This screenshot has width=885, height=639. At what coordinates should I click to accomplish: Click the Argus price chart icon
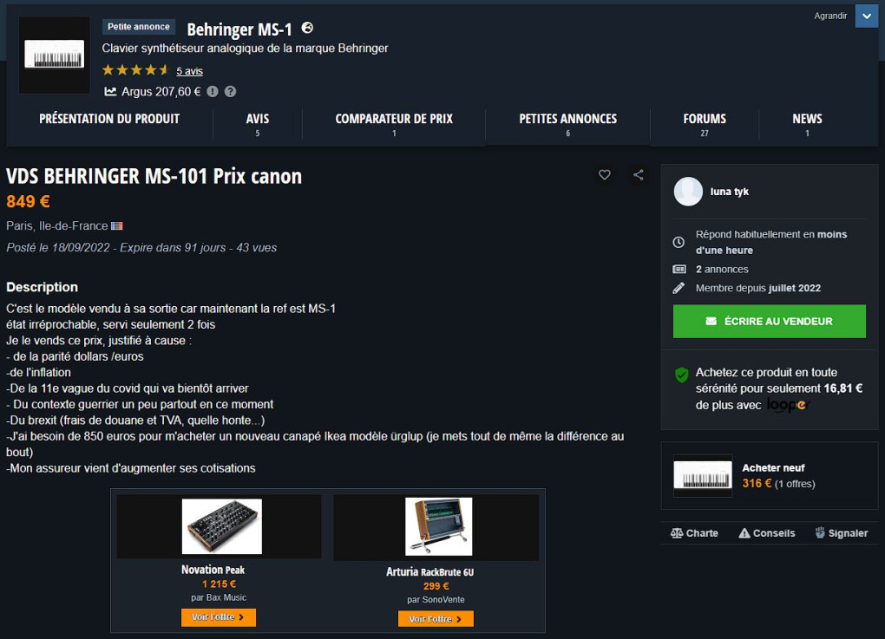click(110, 91)
